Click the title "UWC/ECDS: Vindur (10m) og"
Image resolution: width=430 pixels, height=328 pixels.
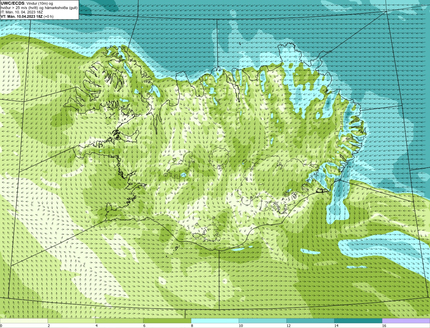click(x=27, y=3)
